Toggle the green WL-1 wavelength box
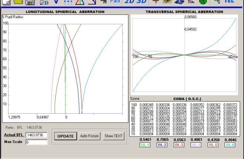The height and width of the screenshot is (159, 244). pos(145,145)
